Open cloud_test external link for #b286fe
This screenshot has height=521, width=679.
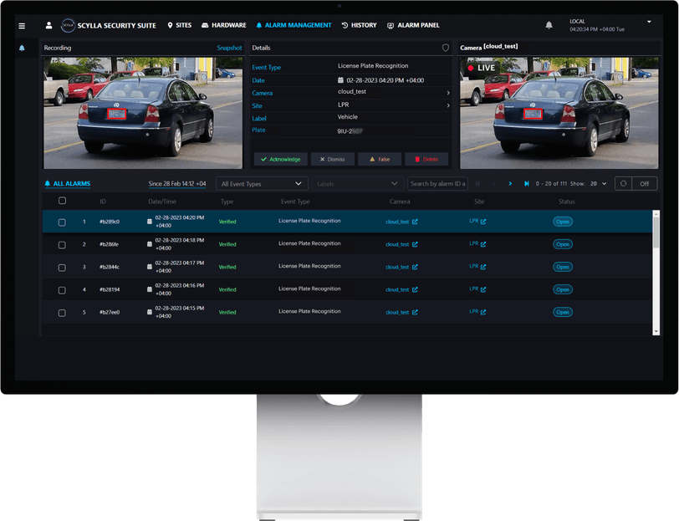click(x=415, y=244)
